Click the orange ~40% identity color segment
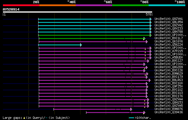This screenshot has height=120, width=188. pos(58,5)
